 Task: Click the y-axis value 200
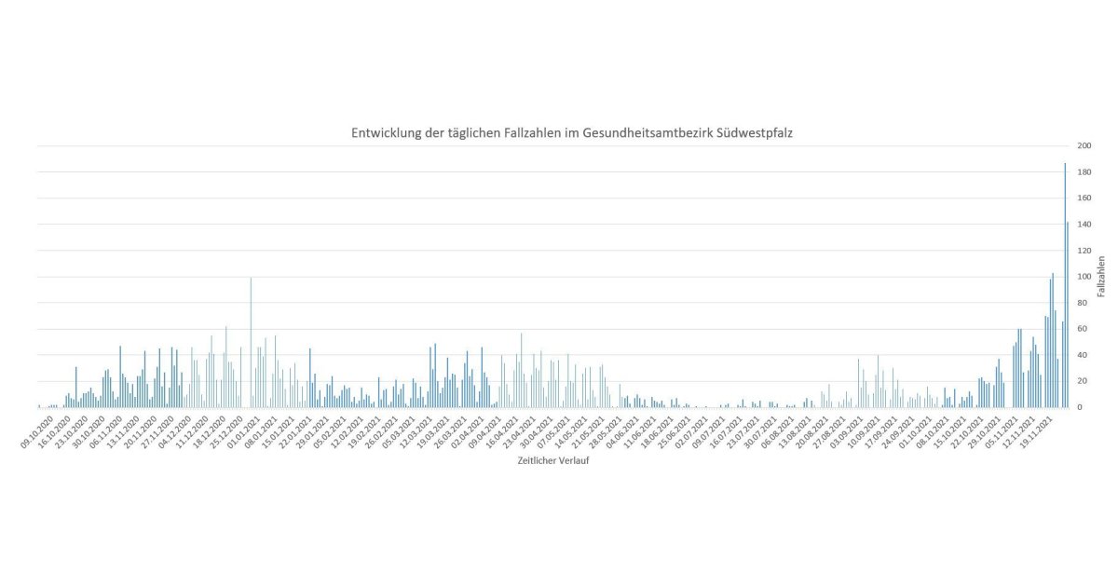(1084, 146)
